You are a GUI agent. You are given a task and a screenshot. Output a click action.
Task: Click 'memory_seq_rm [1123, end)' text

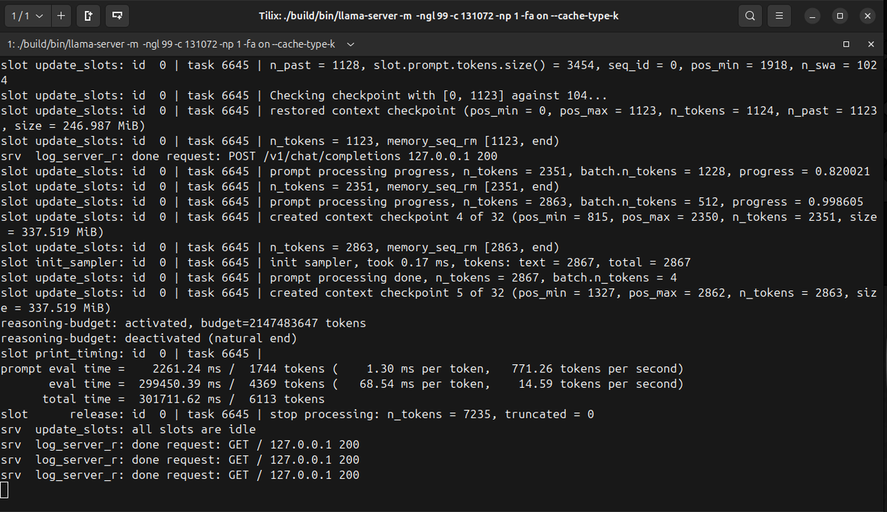point(472,141)
